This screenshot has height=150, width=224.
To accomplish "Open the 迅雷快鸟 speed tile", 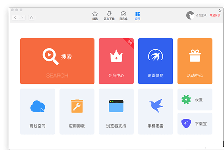I will point(155,61).
